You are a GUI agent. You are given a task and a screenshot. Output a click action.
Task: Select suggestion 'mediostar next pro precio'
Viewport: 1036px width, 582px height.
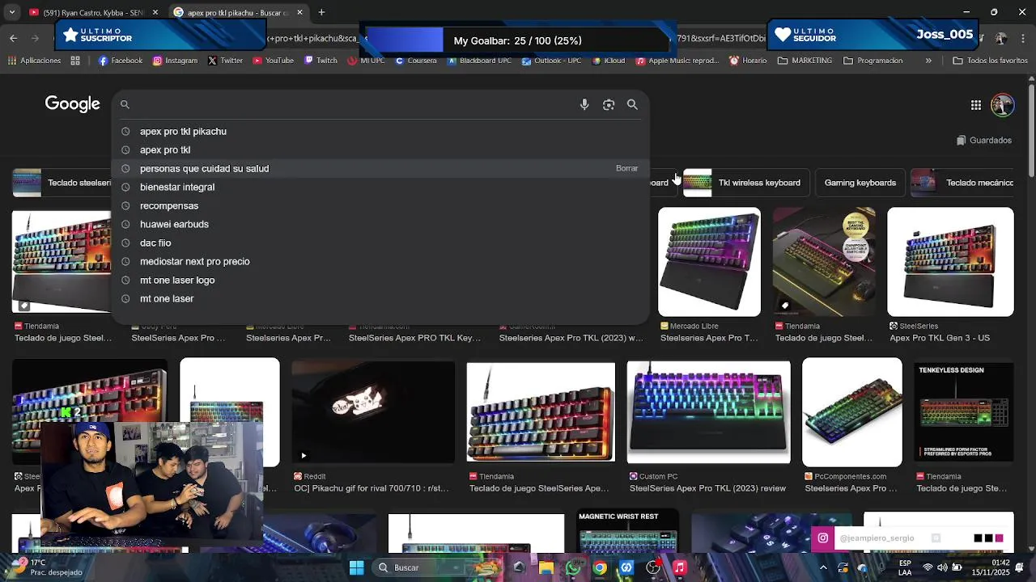coord(380,261)
